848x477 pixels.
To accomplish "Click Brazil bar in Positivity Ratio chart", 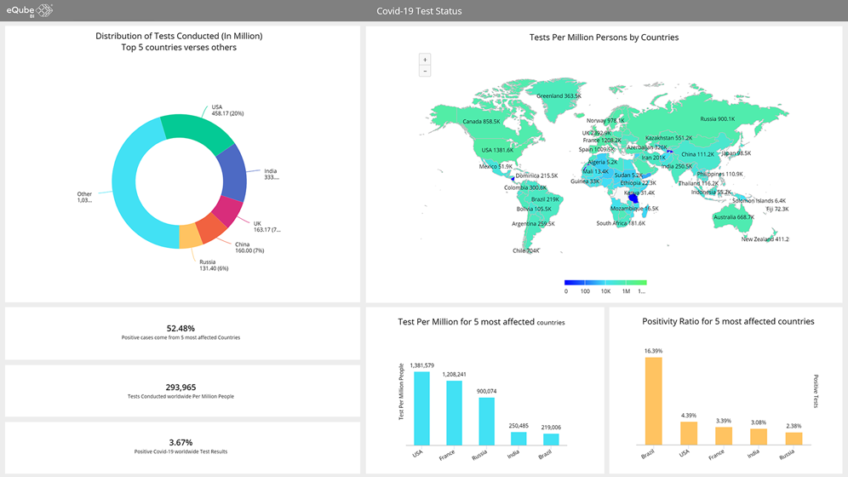I will (x=653, y=400).
